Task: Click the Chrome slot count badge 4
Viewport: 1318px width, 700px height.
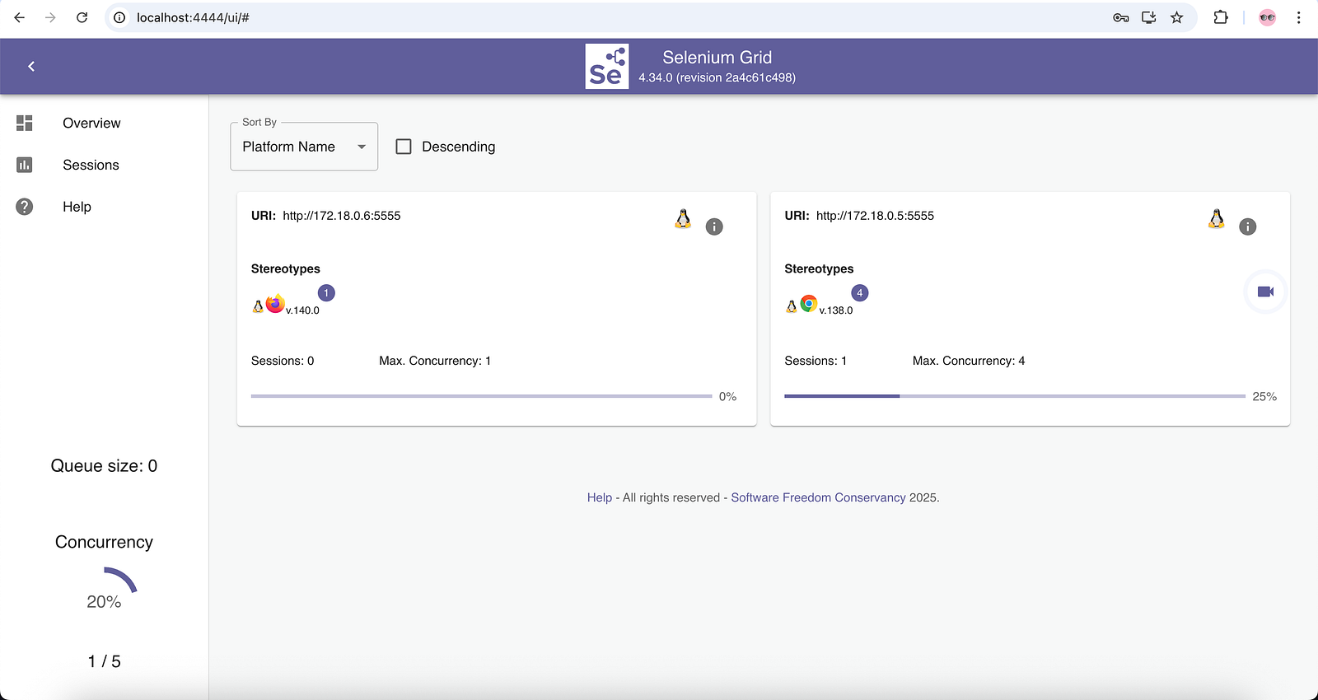Action: tap(860, 293)
